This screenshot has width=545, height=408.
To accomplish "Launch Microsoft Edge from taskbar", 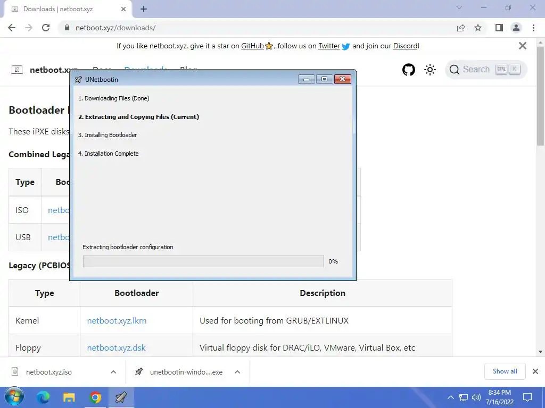I will pos(43,397).
